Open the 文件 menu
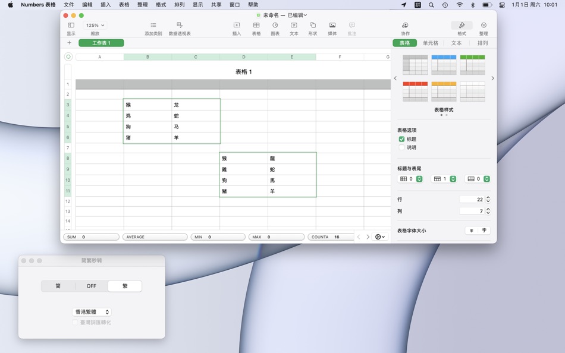Image resolution: width=565 pixels, height=353 pixels. pyautogui.click(x=68, y=5)
